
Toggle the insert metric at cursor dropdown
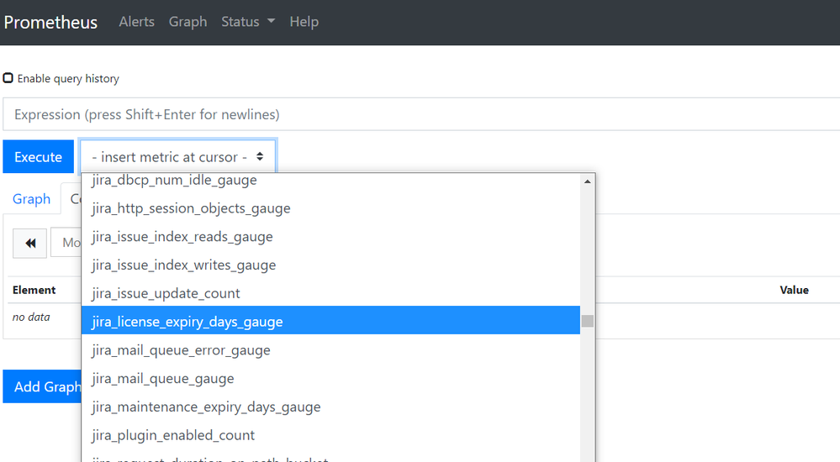click(178, 156)
